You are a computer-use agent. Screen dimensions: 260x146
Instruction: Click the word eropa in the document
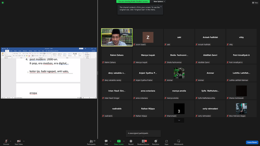pyautogui.click(x=33, y=93)
